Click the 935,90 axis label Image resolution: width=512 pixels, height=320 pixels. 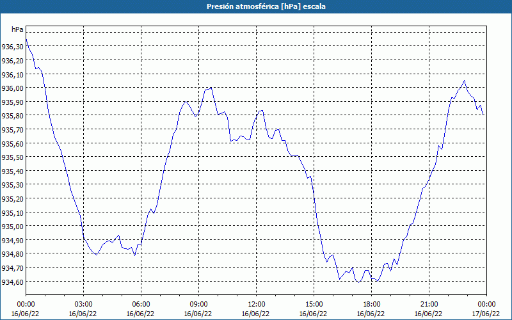(x=12, y=102)
